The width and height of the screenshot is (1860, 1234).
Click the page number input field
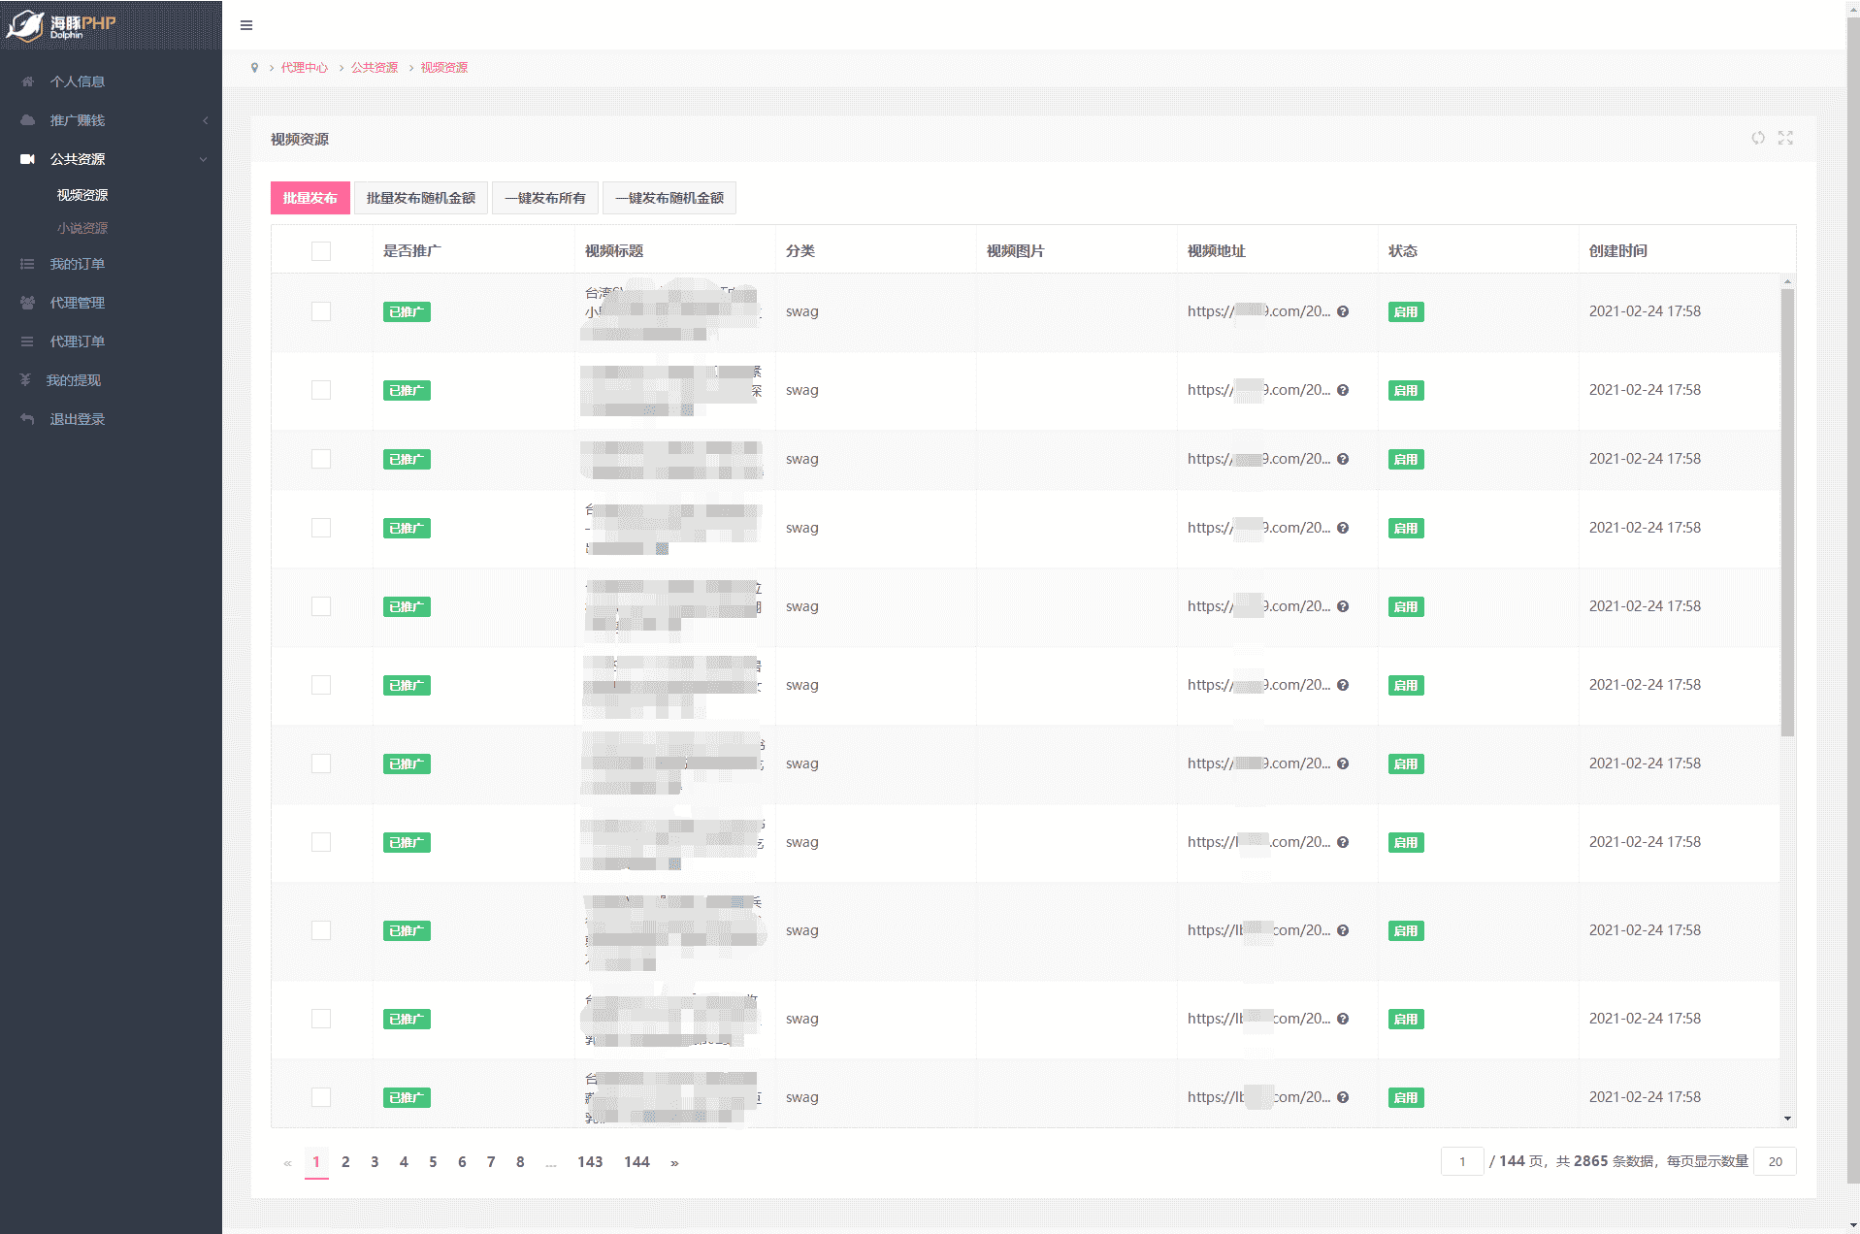point(1461,1161)
